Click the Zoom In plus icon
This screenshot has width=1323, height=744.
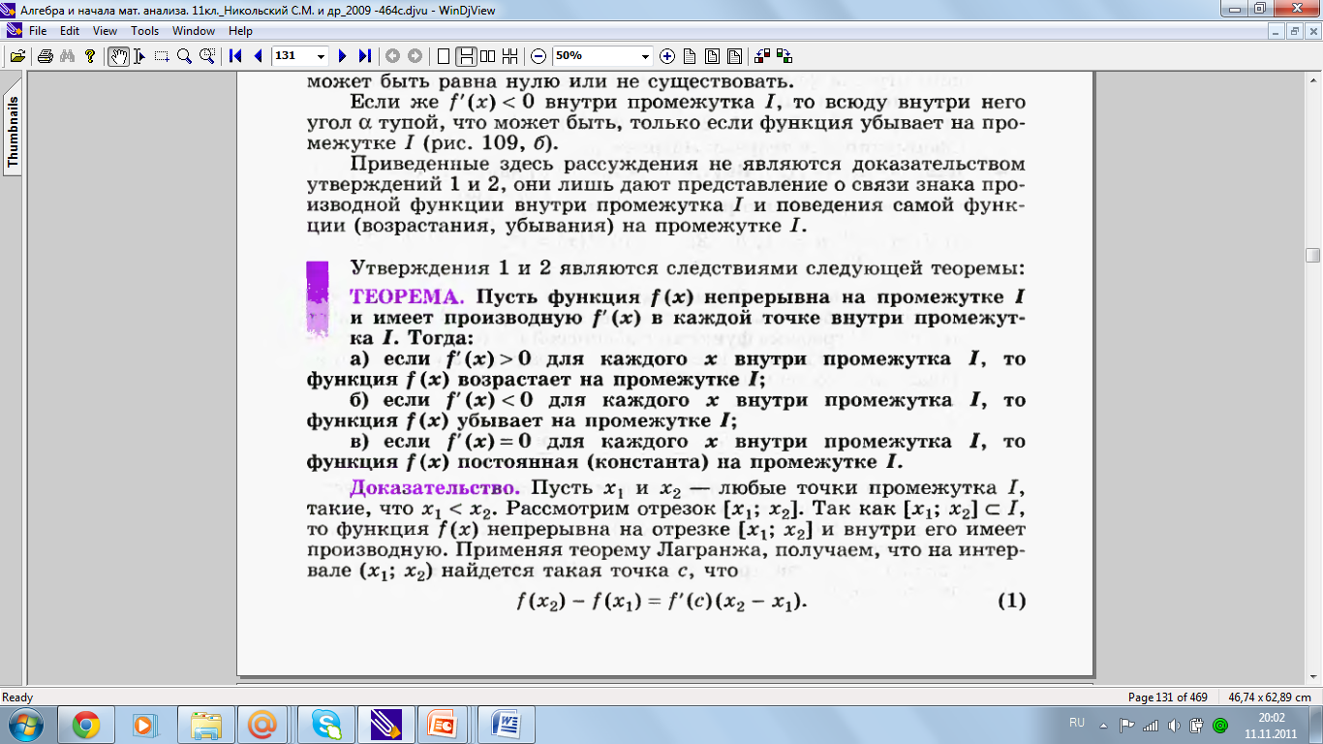click(667, 56)
